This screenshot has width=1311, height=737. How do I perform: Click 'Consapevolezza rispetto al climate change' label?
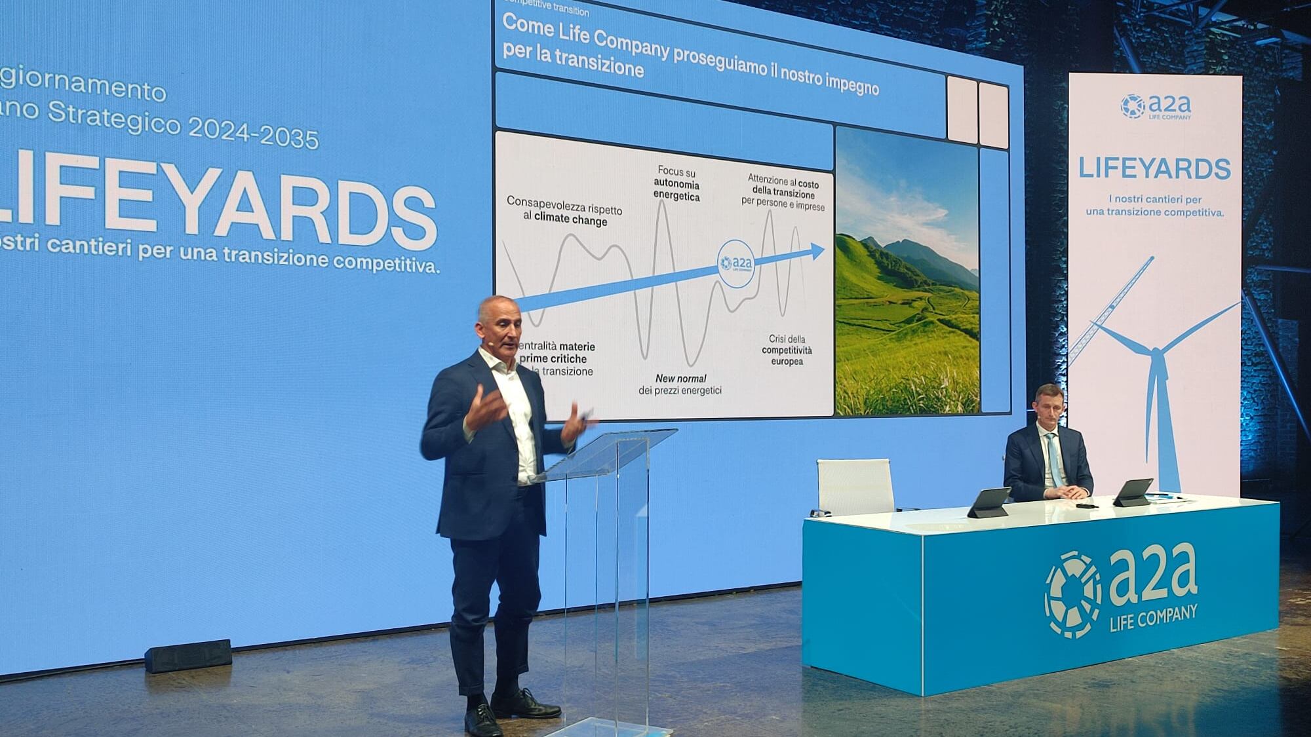pos(564,211)
